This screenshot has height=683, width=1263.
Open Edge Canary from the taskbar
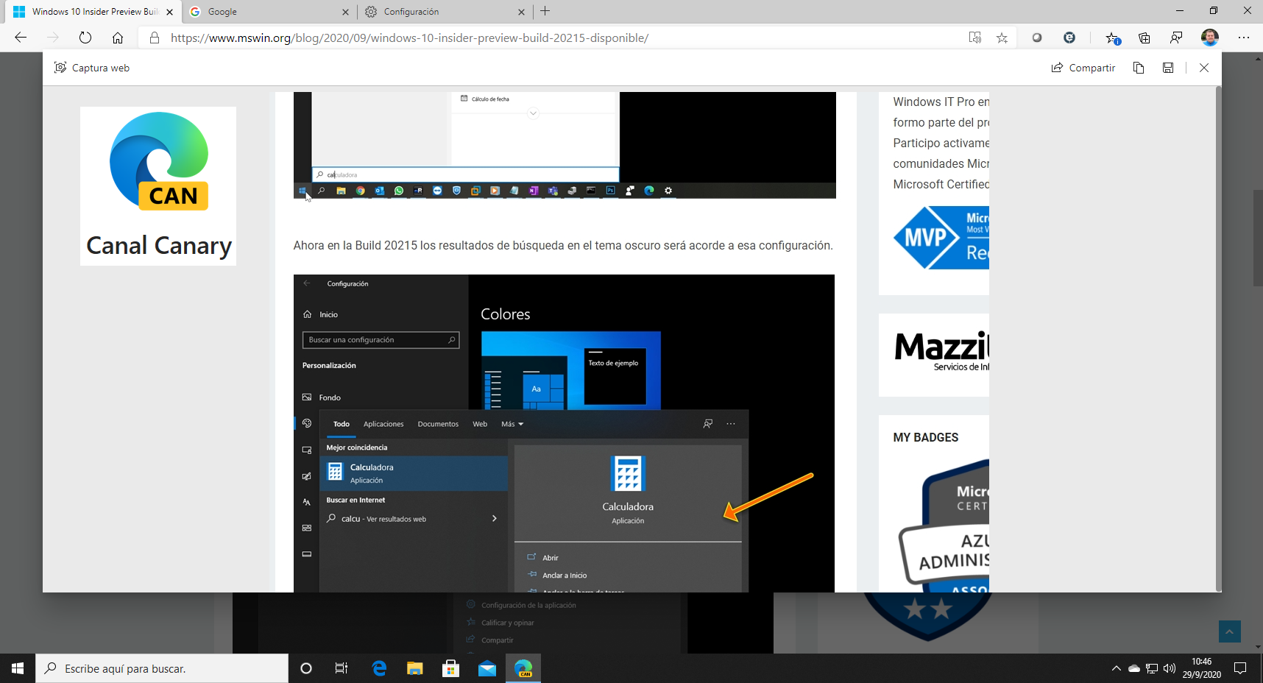(523, 668)
